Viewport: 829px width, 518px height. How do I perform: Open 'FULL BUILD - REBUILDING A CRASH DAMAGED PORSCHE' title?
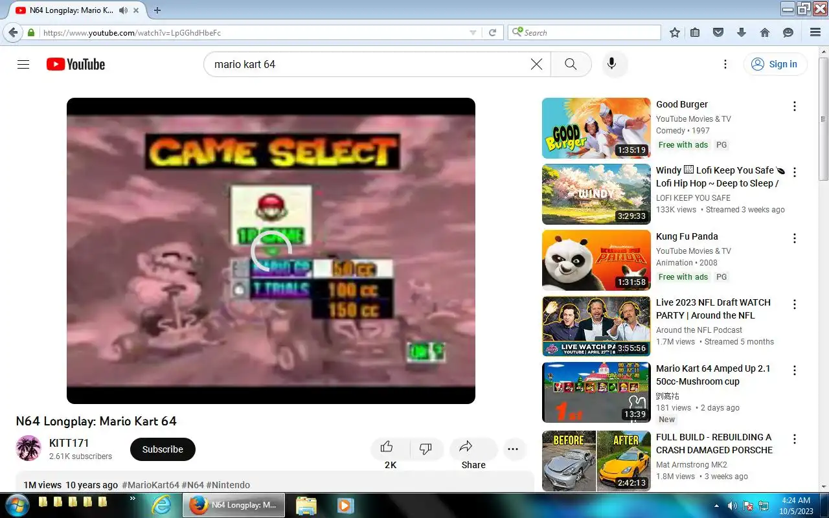(714, 444)
